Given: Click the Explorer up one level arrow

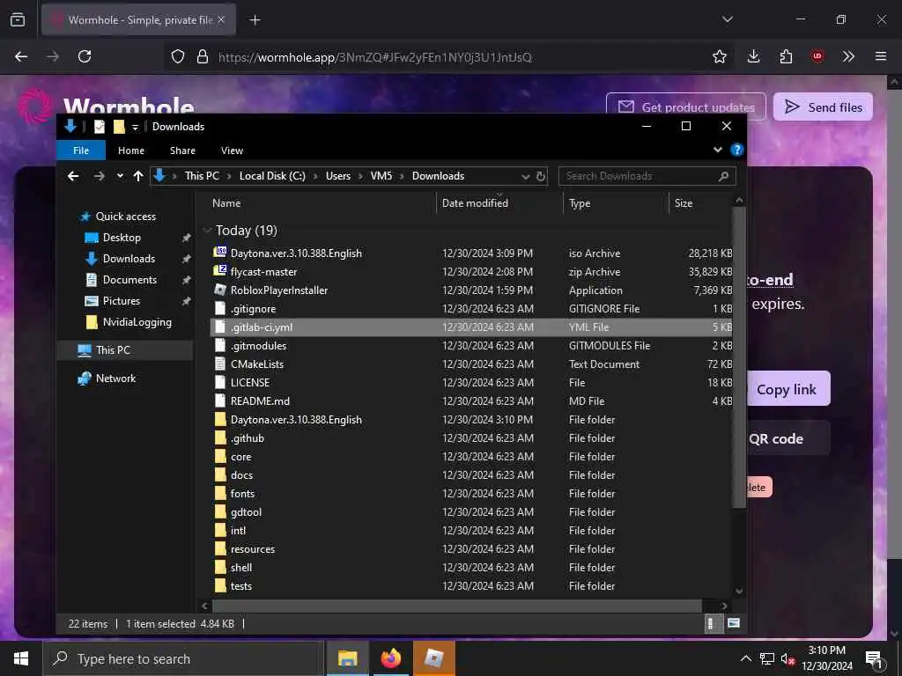Looking at the screenshot, I should coord(138,176).
